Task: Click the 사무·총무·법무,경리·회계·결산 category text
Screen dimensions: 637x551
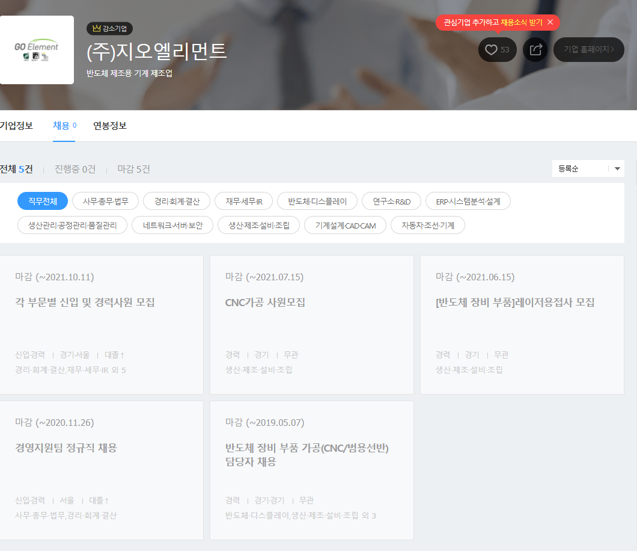Action: [66, 516]
